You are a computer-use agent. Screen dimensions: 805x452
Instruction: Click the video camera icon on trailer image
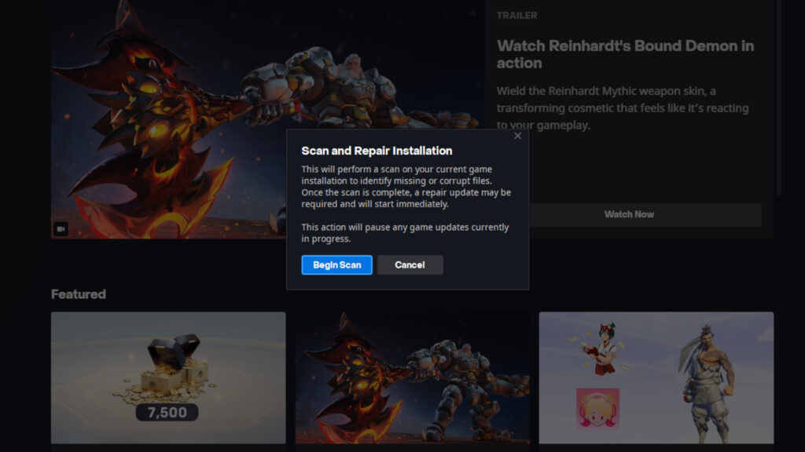point(60,229)
